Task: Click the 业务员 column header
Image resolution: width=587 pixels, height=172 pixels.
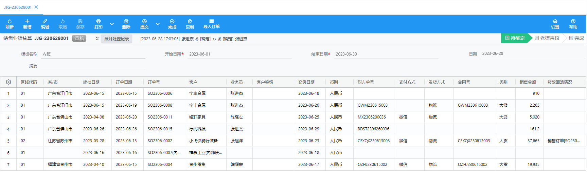Action: click(x=237, y=82)
